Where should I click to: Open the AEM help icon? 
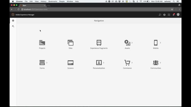coord(164,15)
